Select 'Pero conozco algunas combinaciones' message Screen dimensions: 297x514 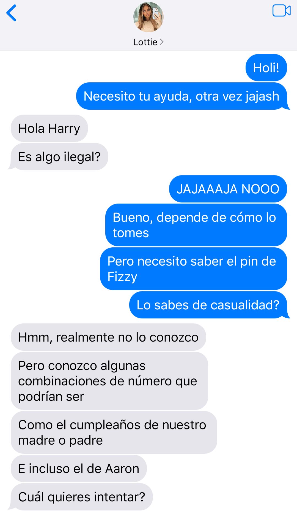click(x=109, y=381)
